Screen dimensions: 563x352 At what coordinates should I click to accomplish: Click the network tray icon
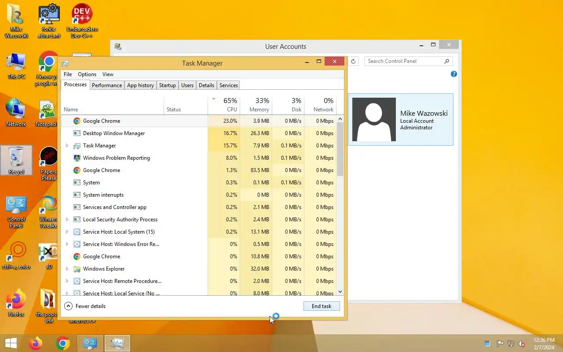click(511, 344)
